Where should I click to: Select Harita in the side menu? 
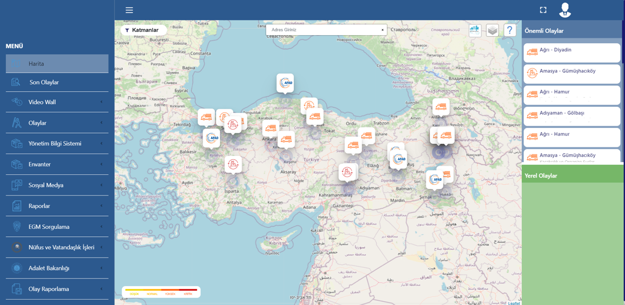pos(57,64)
